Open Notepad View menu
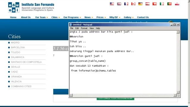190x107 pixels. point(92,28)
